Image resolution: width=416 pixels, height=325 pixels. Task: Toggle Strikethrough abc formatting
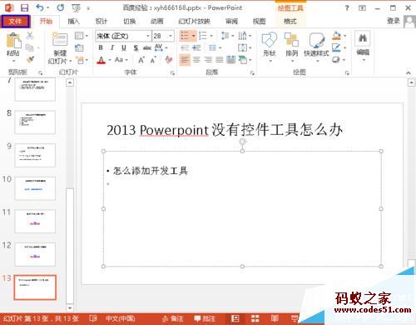click(147, 47)
